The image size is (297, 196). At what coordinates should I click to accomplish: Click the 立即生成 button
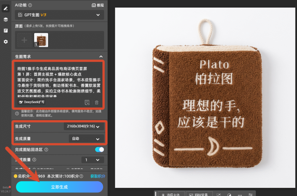coord(59,187)
